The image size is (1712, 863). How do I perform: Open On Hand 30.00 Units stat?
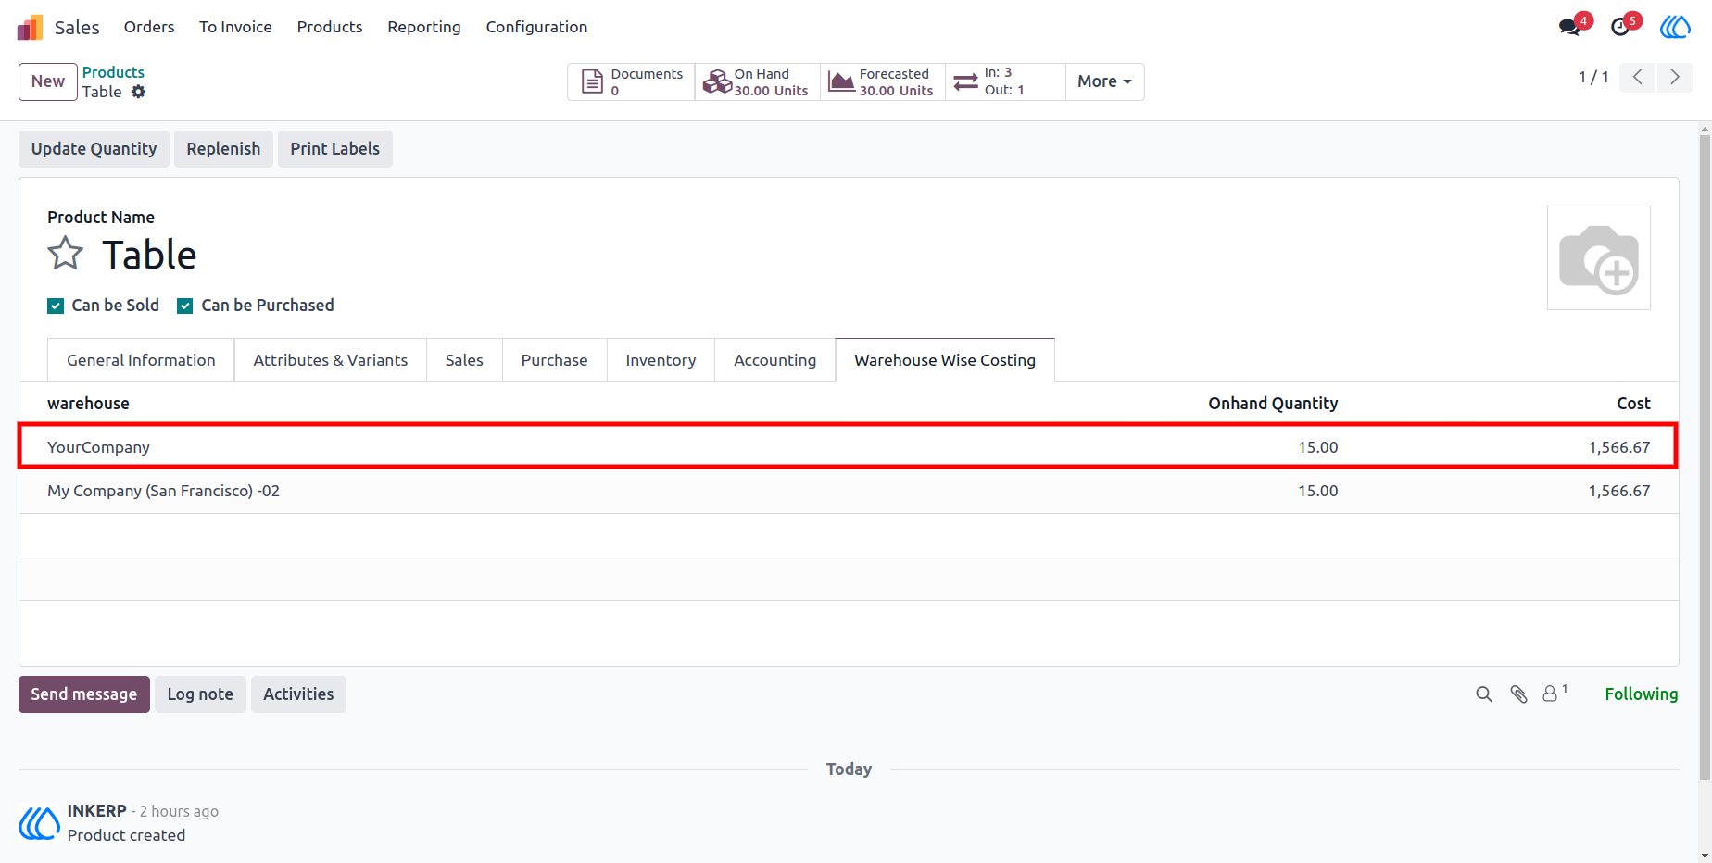(x=757, y=81)
